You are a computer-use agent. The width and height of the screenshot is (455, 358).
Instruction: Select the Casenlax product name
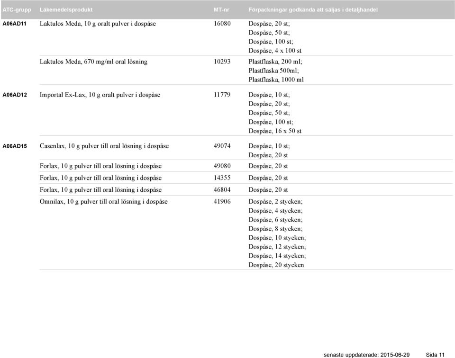pyautogui.click(x=104, y=146)
